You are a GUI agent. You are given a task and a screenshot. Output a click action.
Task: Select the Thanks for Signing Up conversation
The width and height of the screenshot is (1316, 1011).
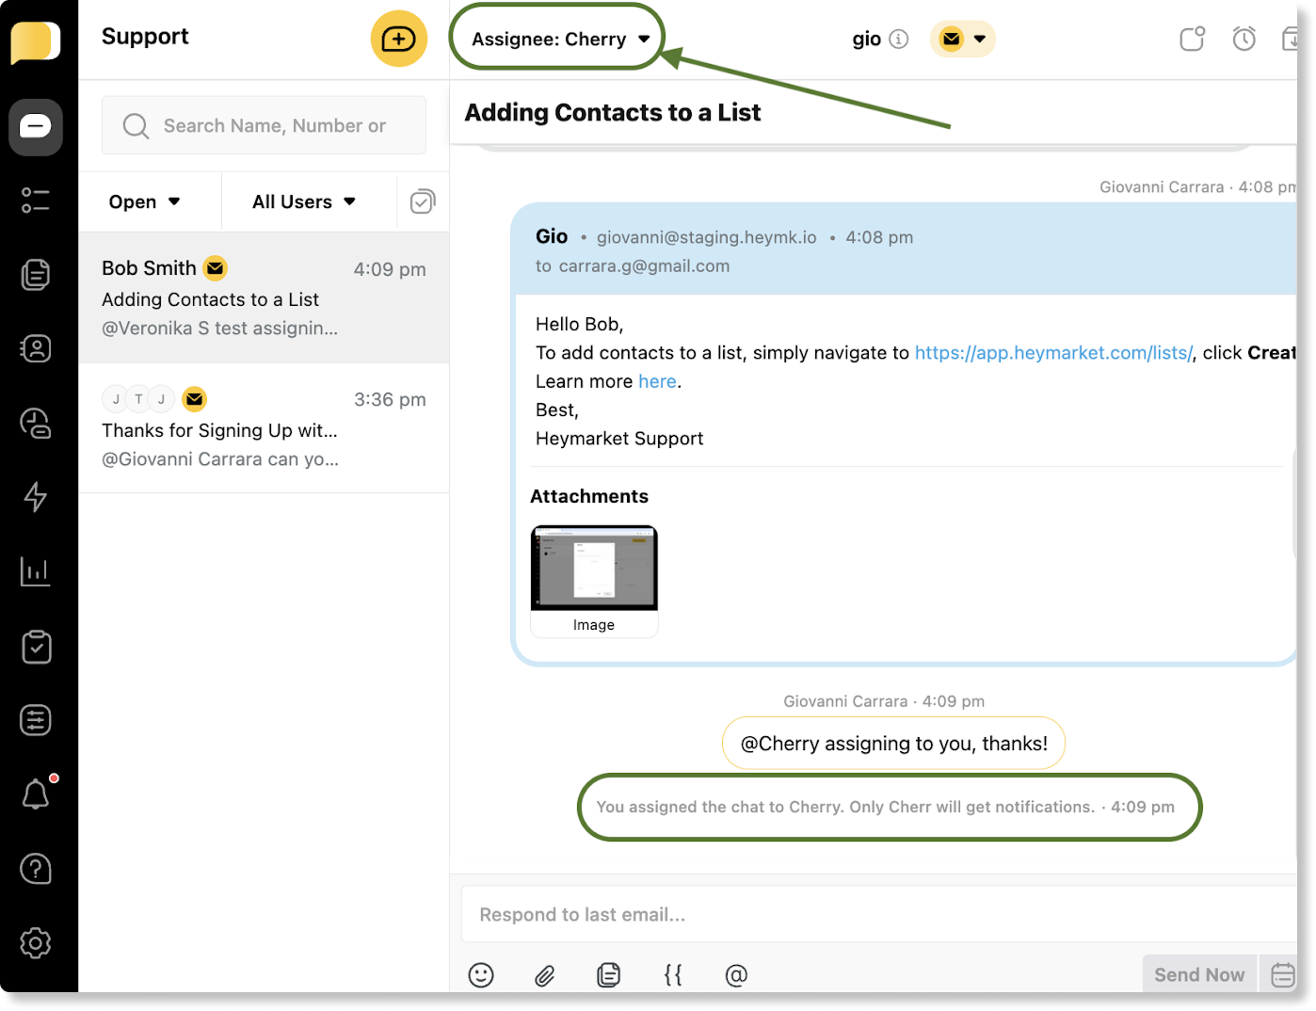[264, 428]
